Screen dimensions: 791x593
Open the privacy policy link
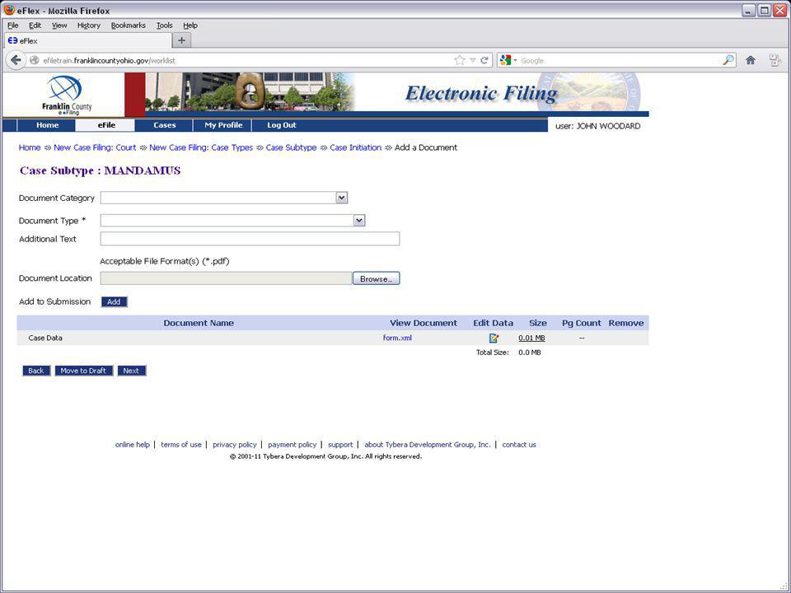point(235,444)
